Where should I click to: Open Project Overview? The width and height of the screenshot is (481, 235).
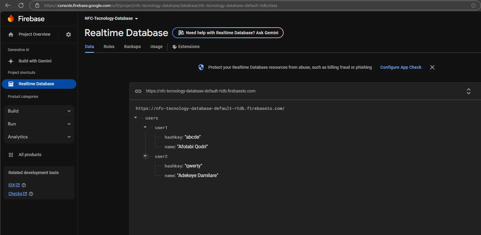[35, 34]
